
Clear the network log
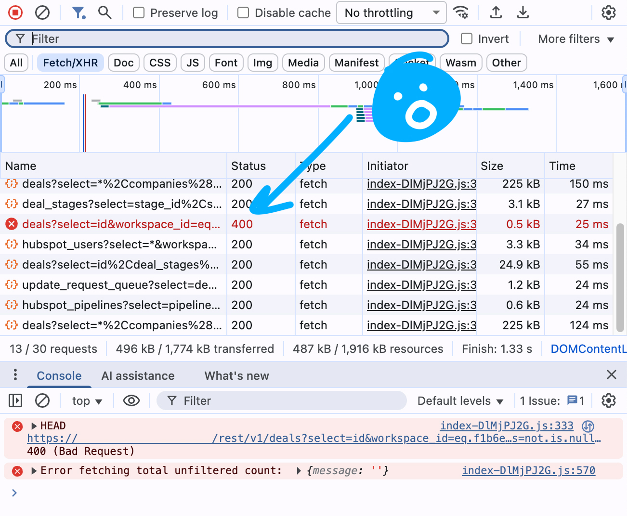pyautogui.click(x=42, y=13)
